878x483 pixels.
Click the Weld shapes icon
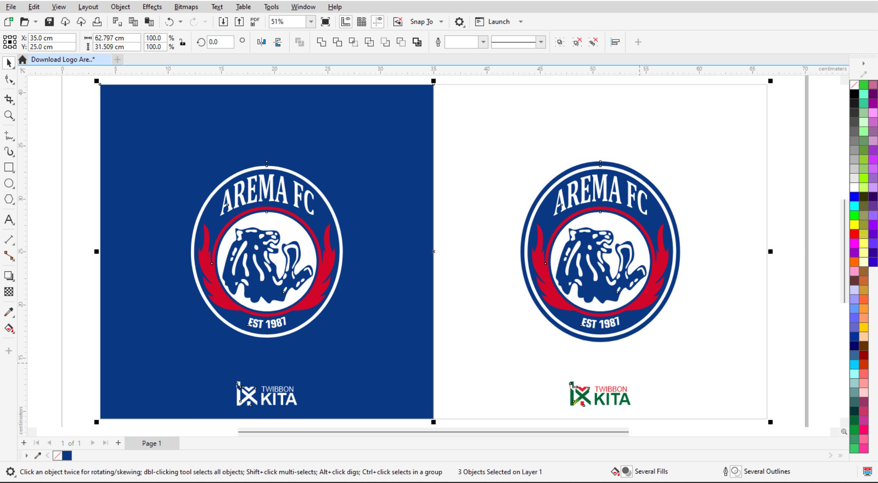321,42
